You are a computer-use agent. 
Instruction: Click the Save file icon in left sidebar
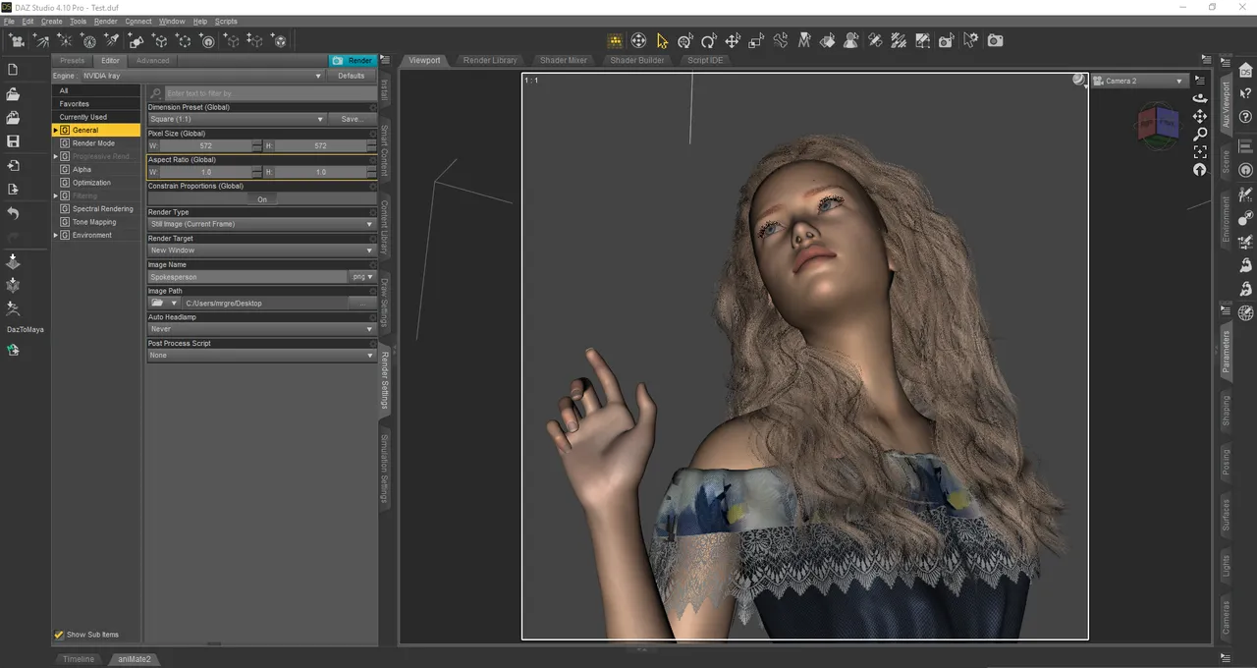tap(13, 141)
